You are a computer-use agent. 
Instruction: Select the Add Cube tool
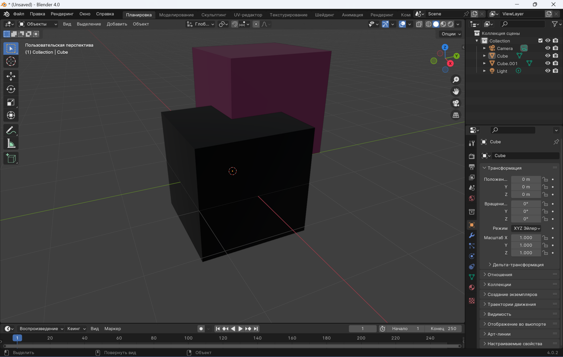tap(11, 158)
